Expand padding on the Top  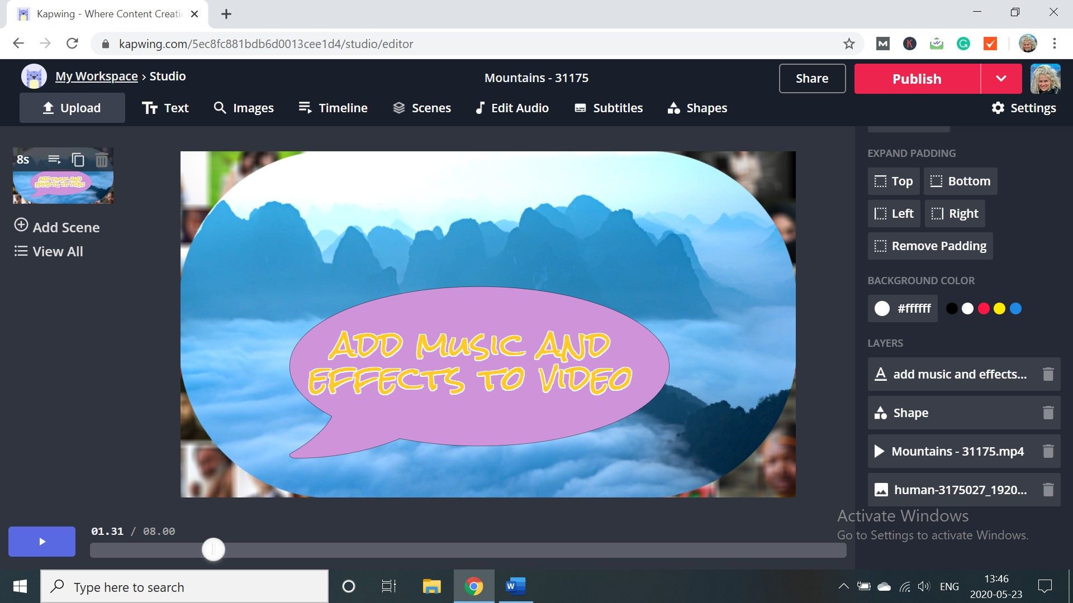point(893,181)
